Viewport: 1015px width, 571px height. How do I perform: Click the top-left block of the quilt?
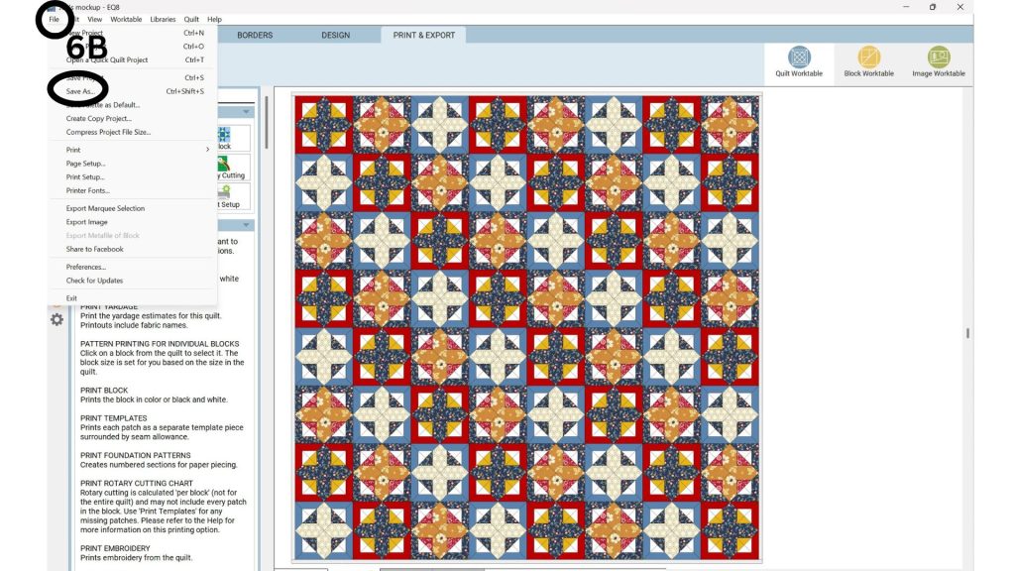[x=323, y=125]
